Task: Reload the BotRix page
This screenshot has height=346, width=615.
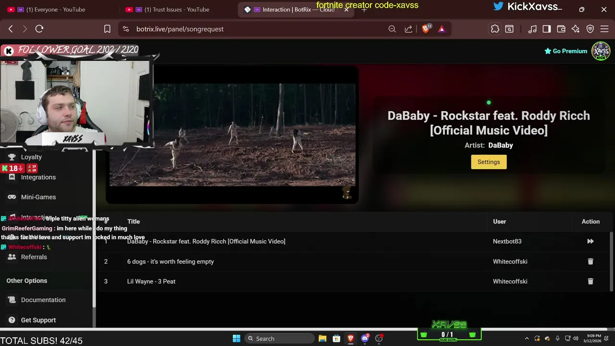Action: (x=39, y=29)
